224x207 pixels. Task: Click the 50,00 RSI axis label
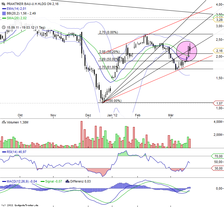218,162
